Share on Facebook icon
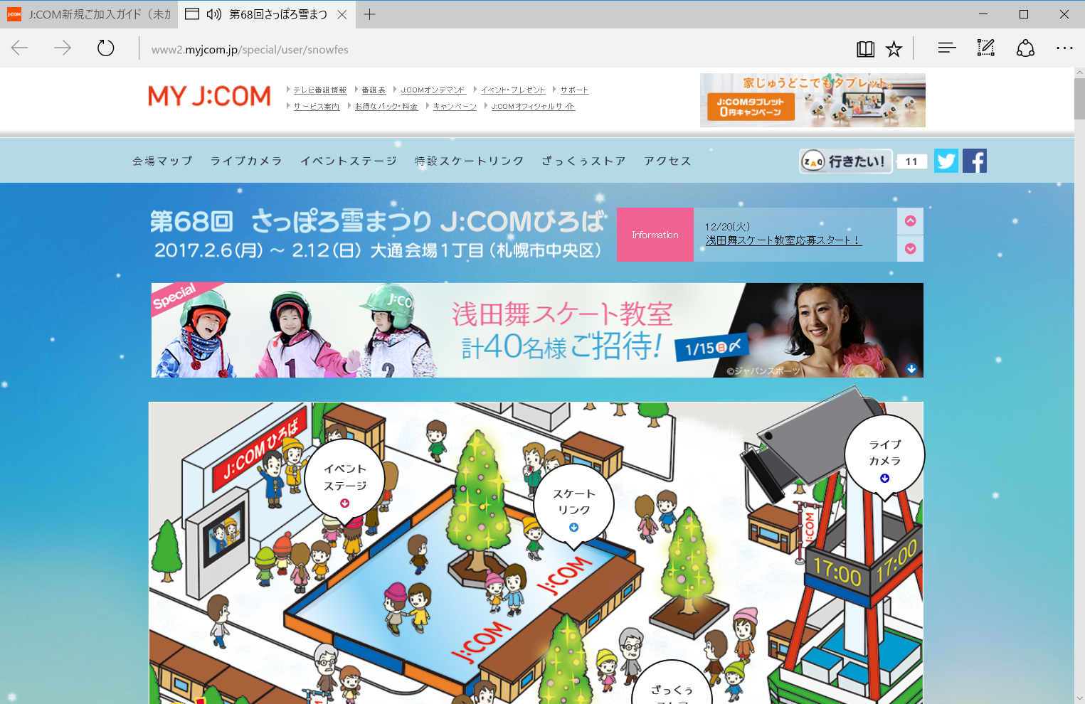Screen dimensions: 1085x704 coord(975,161)
